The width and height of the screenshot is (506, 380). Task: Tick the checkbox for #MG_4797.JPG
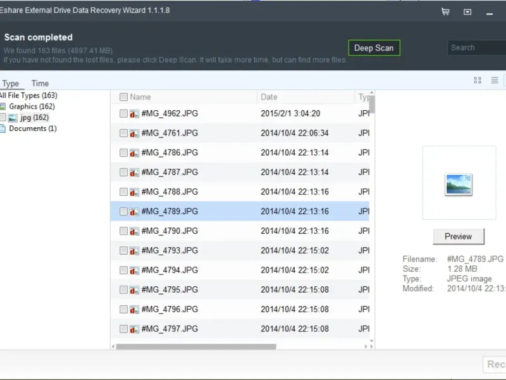pyautogui.click(x=123, y=329)
